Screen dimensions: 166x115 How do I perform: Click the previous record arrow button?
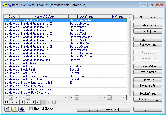pos(17,102)
